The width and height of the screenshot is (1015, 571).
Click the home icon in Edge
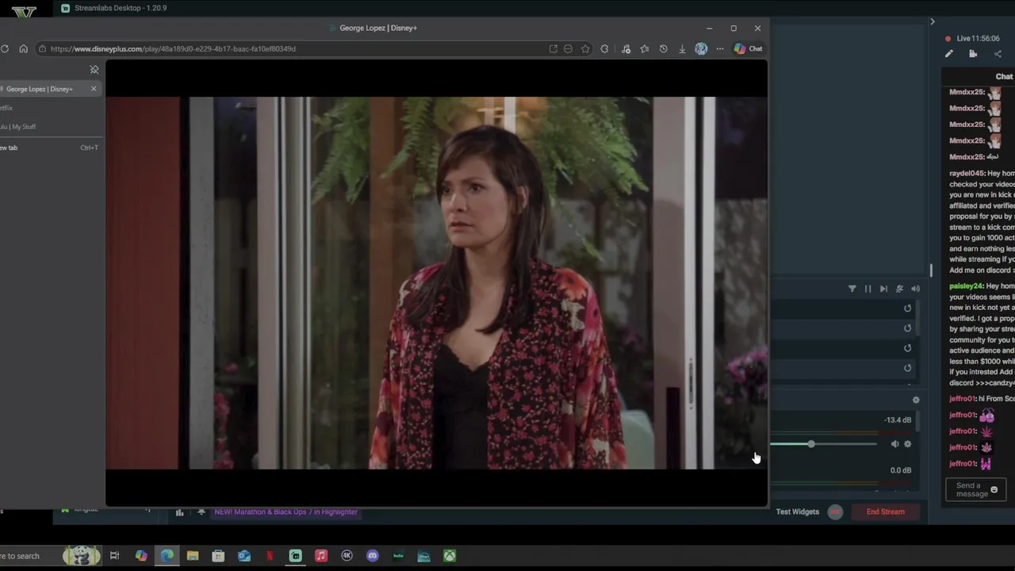[x=23, y=48]
